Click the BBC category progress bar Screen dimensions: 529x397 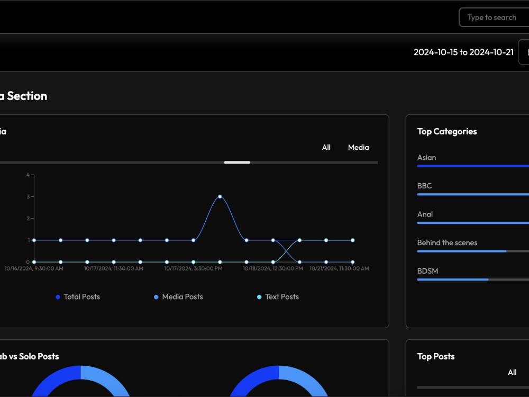coord(473,194)
